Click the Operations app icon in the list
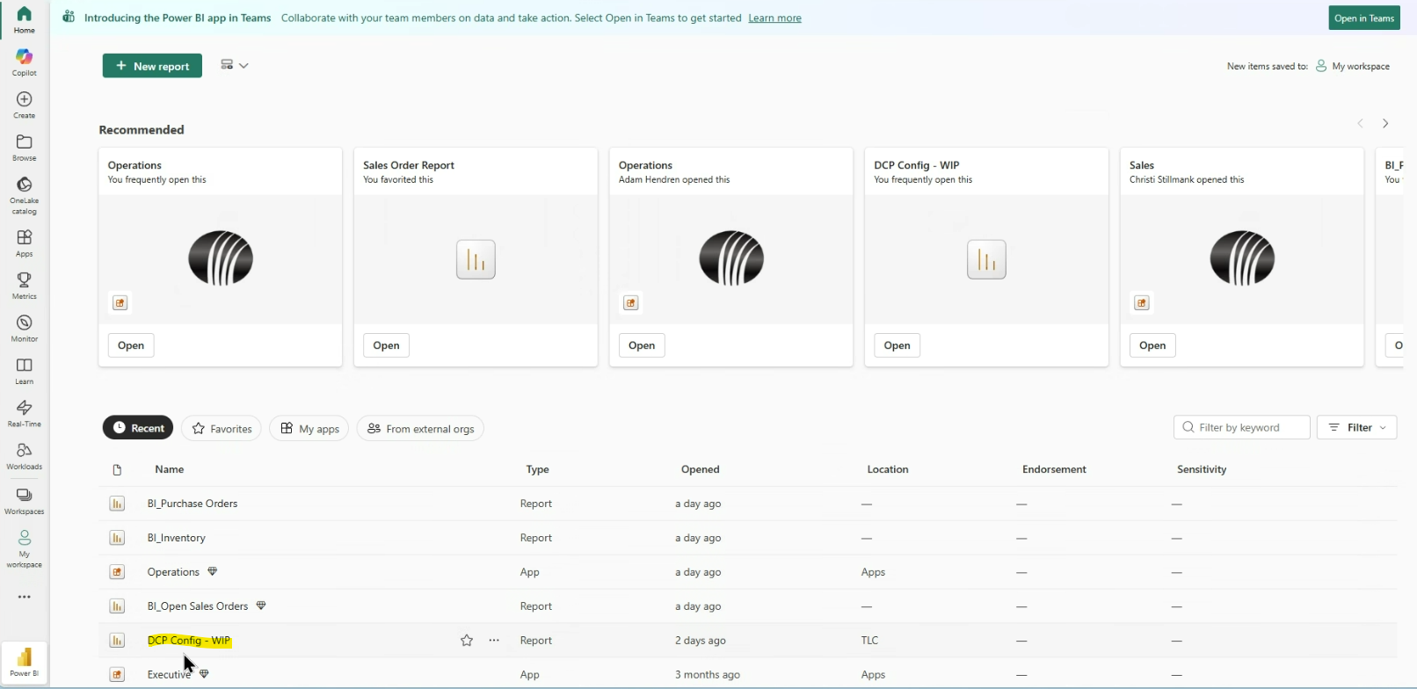The height and width of the screenshot is (689, 1417). pos(117,572)
